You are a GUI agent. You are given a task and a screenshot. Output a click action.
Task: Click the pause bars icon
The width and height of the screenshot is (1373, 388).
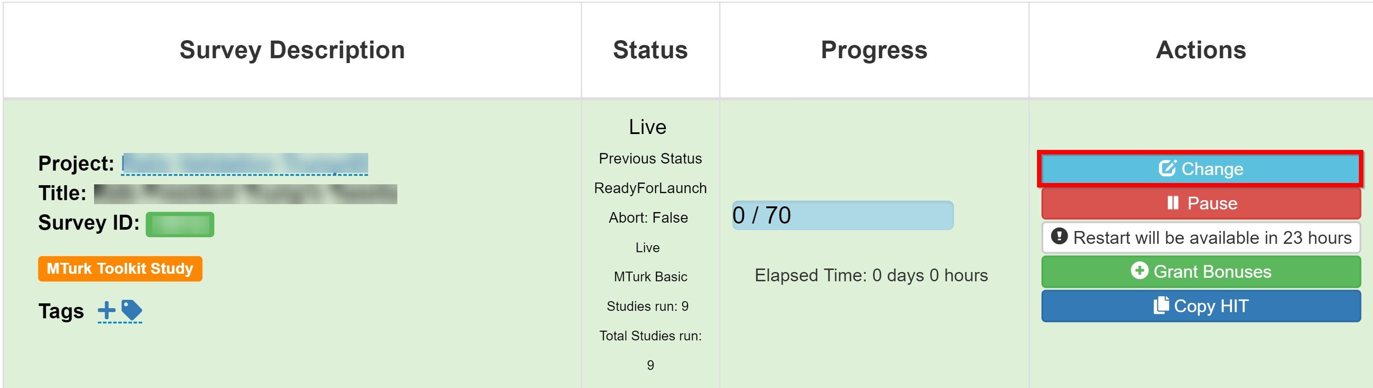point(1173,203)
